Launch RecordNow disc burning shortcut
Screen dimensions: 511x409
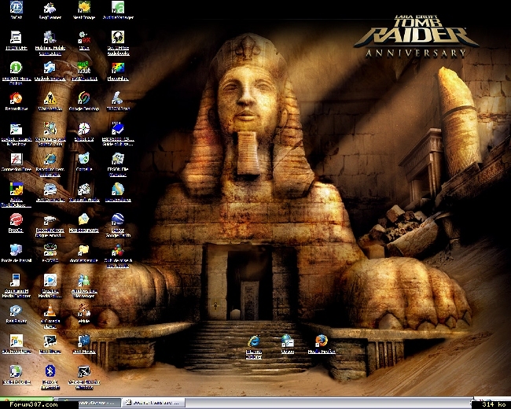click(16, 101)
